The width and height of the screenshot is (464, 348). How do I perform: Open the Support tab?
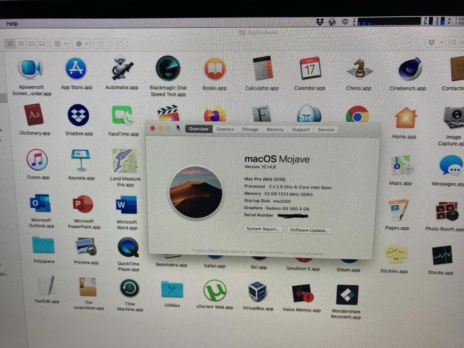coord(300,129)
